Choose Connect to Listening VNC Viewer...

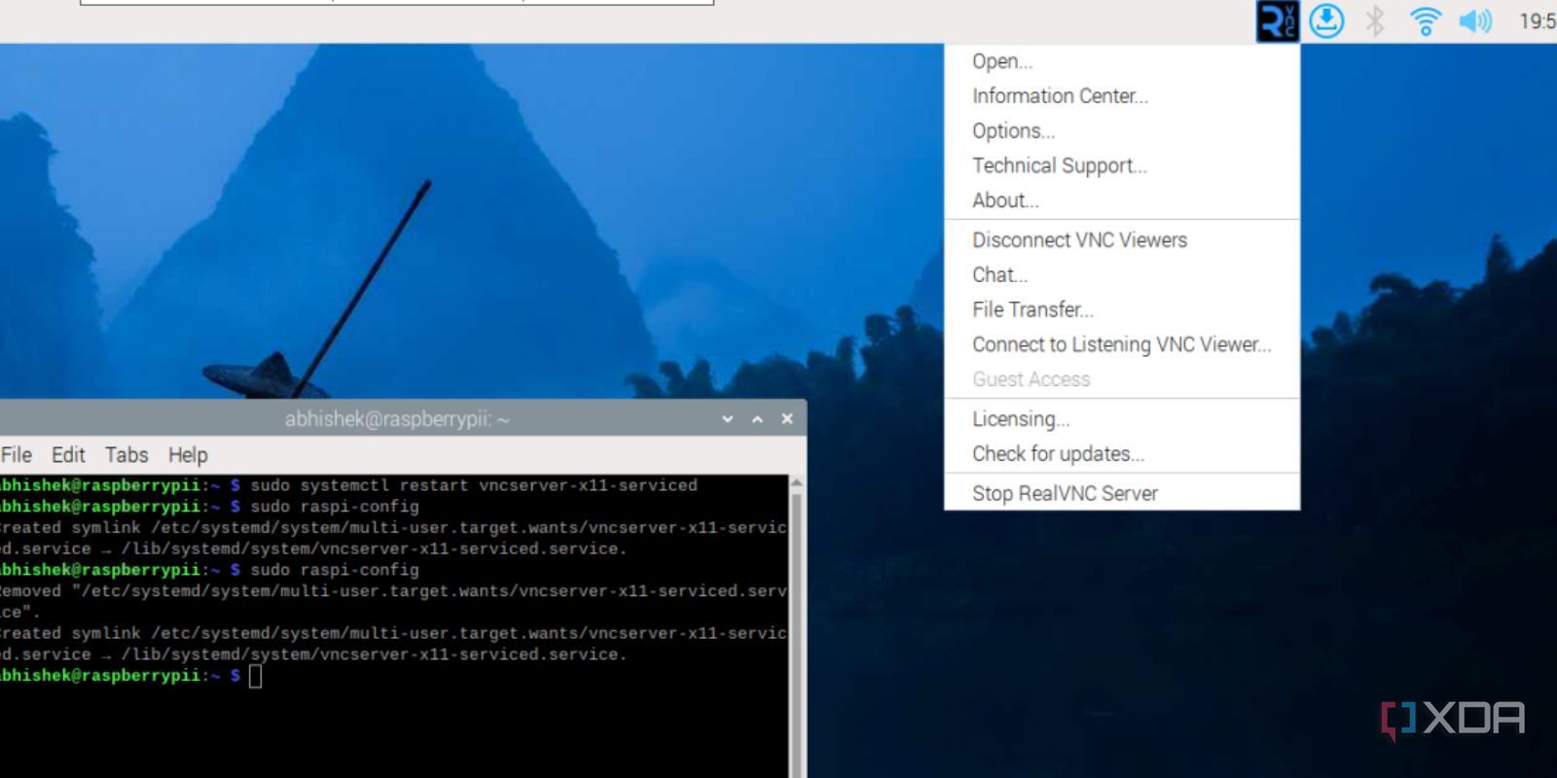point(1122,345)
